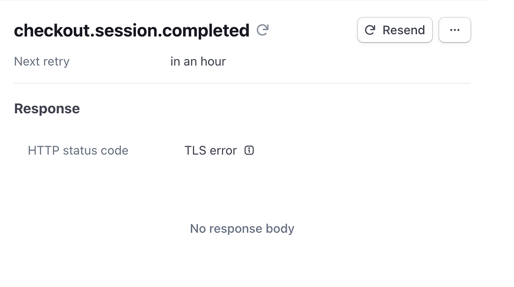Click the Resend text label

pos(404,30)
